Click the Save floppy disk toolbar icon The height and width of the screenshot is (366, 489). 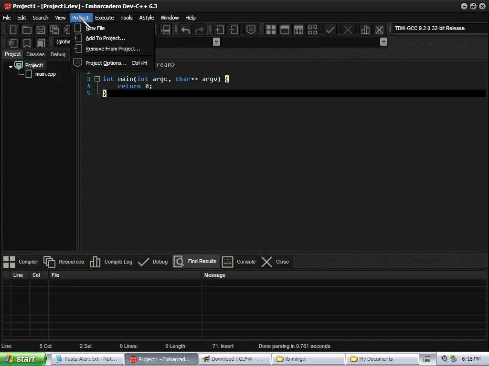click(x=41, y=30)
